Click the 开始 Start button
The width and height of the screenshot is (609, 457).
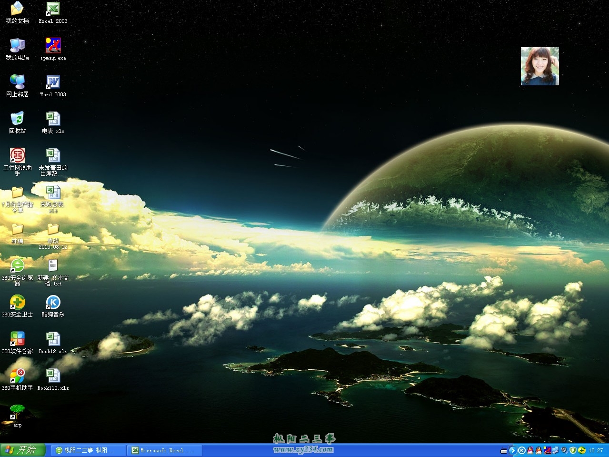23,450
